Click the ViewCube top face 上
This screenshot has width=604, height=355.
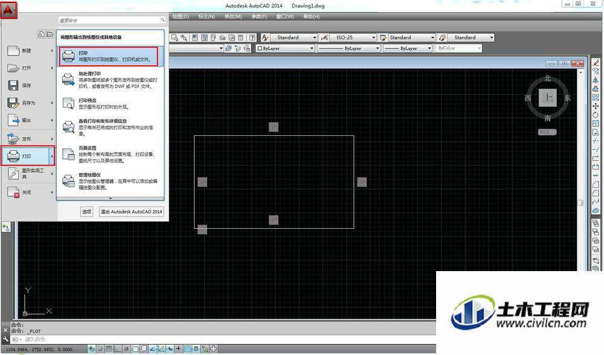point(547,98)
